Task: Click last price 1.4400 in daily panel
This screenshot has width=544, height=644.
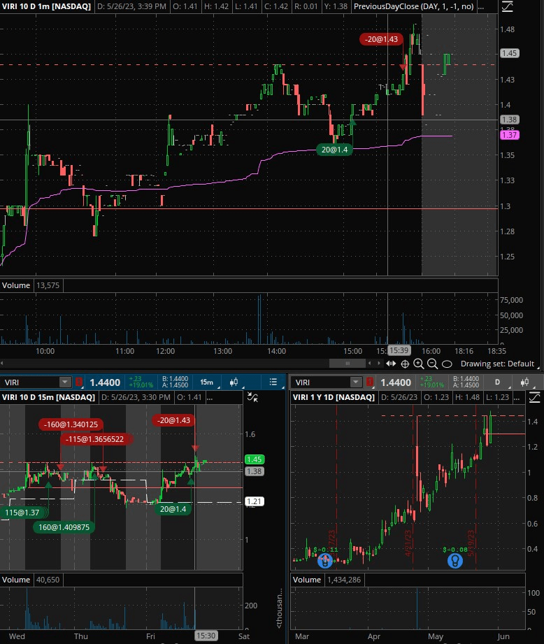Action: coord(396,382)
